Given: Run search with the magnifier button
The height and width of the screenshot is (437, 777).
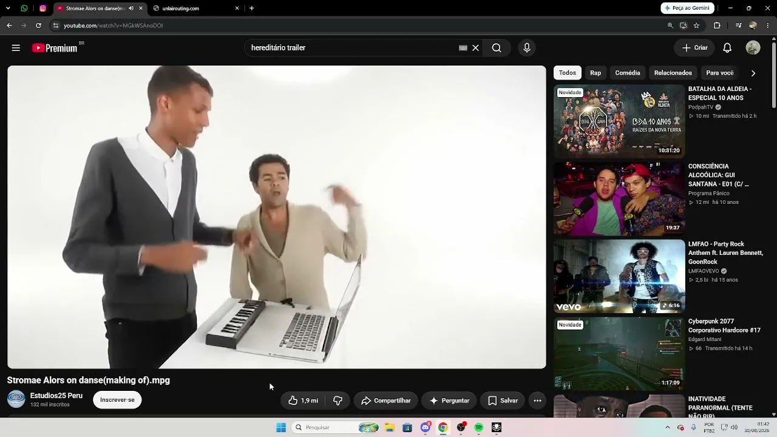Looking at the screenshot, I should tap(497, 48).
